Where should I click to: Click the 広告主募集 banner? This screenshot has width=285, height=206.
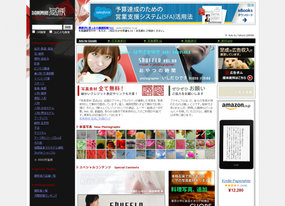tap(236, 92)
